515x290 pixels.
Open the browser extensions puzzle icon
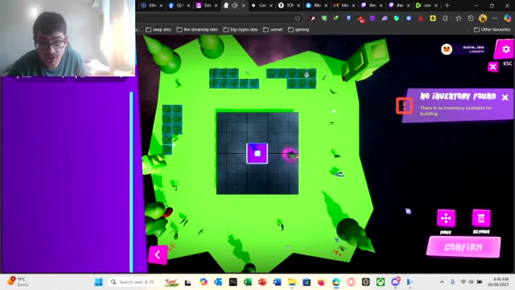pos(445,18)
